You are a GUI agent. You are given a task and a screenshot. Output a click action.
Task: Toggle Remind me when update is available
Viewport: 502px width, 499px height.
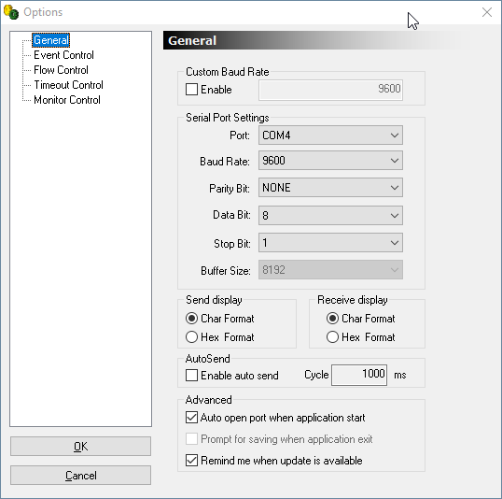[x=191, y=461]
